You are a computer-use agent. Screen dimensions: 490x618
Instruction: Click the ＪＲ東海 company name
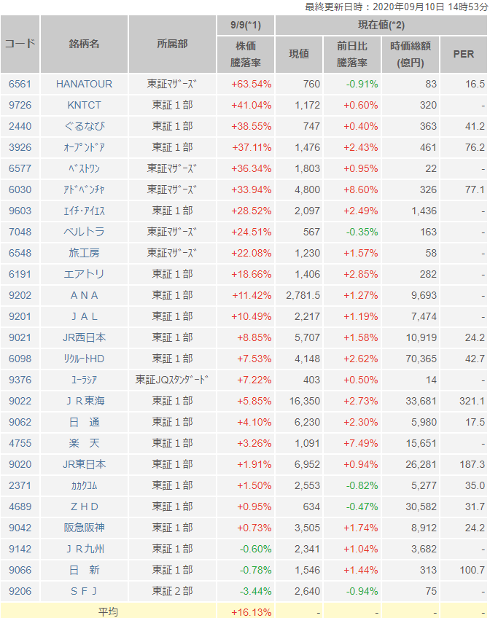point(85,401)
